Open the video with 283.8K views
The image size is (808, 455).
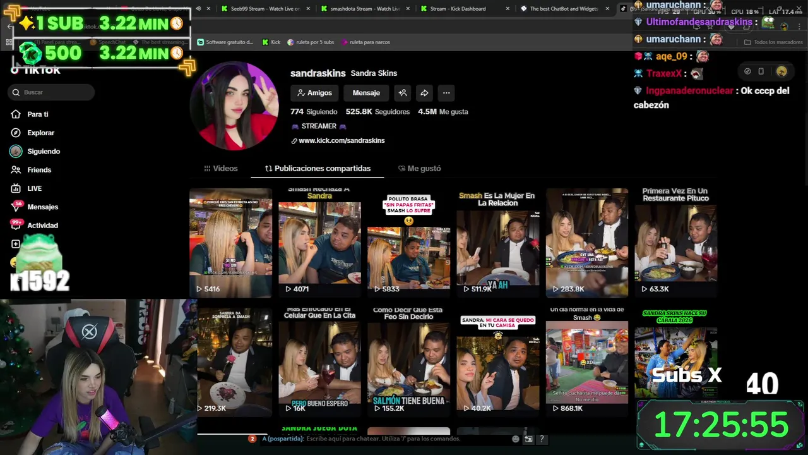(x=586, y=242)
